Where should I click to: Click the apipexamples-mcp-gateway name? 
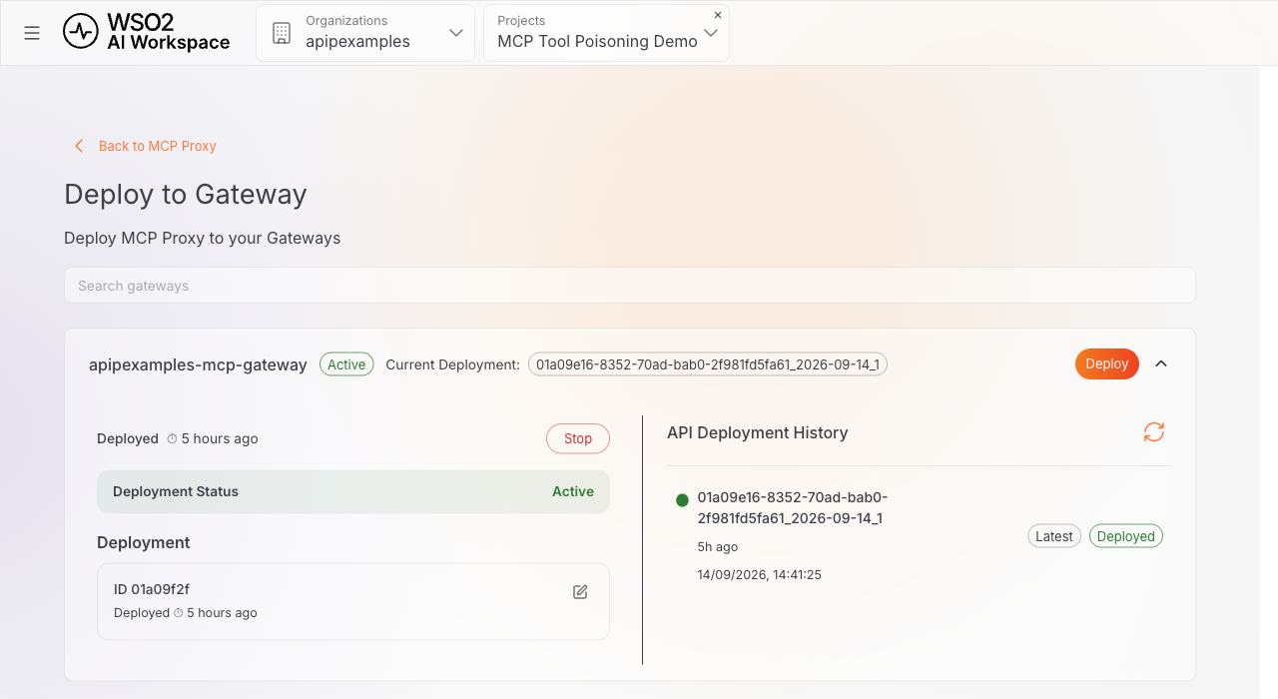coord(198,364)
